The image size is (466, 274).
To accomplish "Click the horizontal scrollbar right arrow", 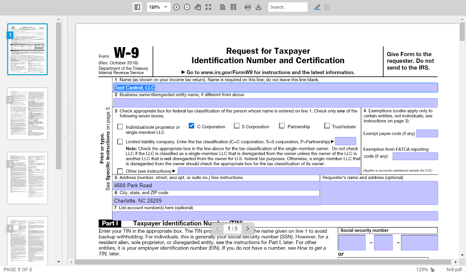I will click(455, 262).
